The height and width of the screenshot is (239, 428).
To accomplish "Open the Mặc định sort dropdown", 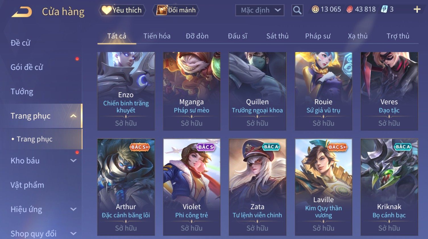I will click(260, 10).
